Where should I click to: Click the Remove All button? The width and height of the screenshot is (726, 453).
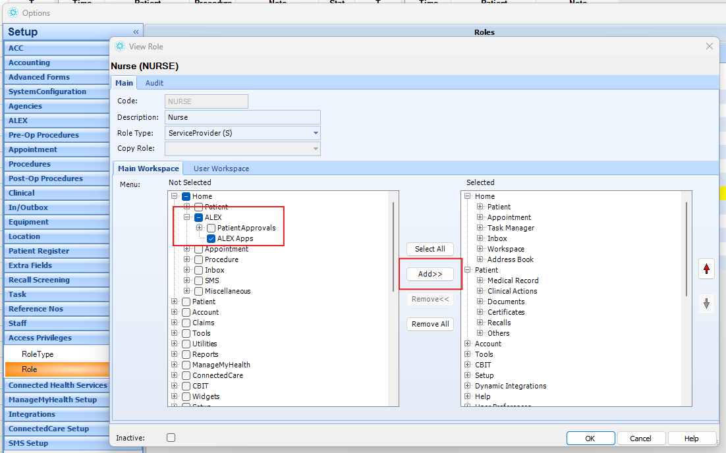[430, 324]
